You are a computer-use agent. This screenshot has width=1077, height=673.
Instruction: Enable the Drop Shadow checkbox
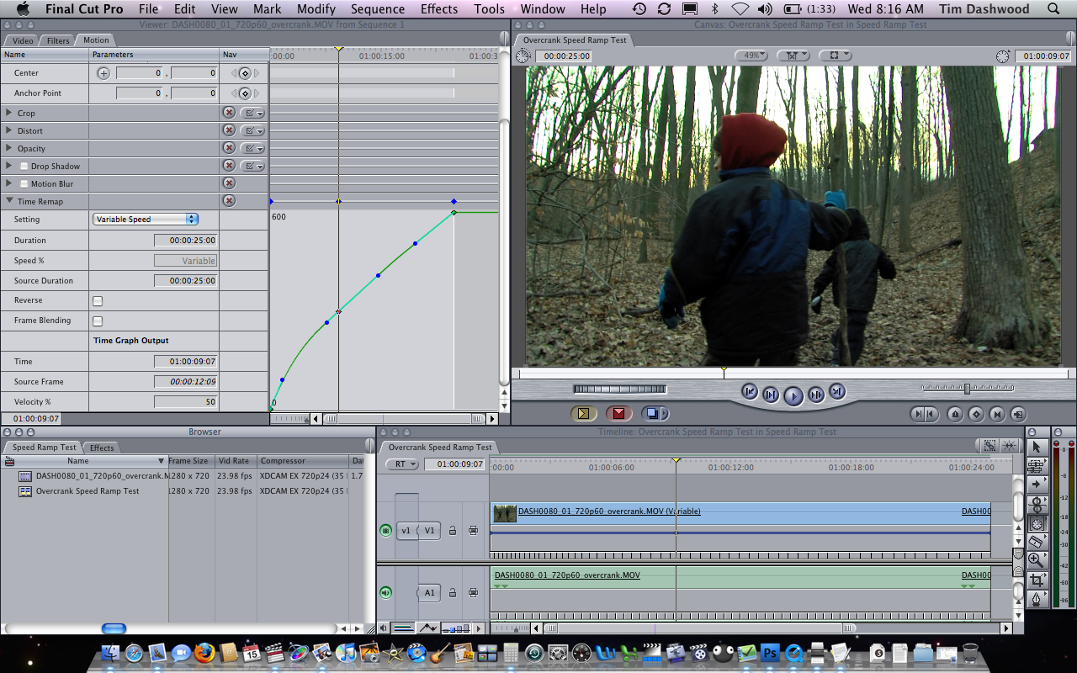pyautogui.click(x=24, y=167)
